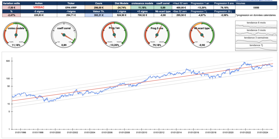
Task: Click the 01/01/2010 date on chart axis
Action: click(x=142, y=133)
